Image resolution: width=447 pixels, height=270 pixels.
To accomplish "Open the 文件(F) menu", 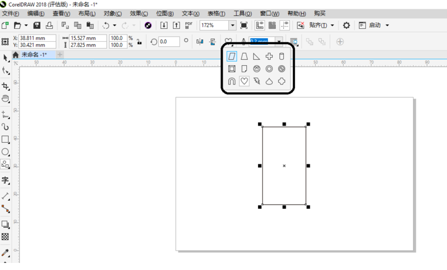I will (x=11, y=14).
